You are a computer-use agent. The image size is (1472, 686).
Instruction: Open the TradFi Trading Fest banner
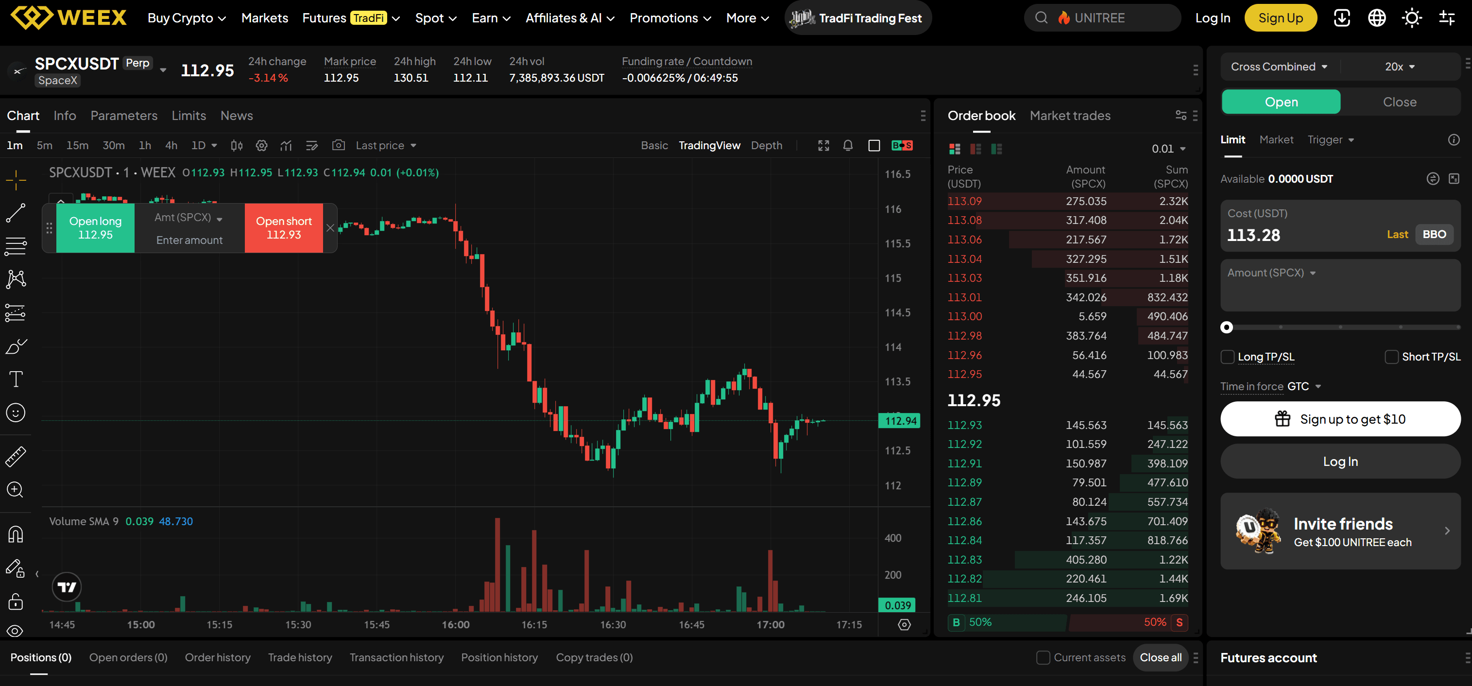(x=858, y=17)
